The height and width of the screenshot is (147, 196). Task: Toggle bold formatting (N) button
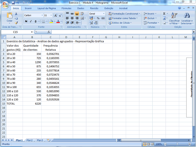pyautogui.click(x=26, y=21)
